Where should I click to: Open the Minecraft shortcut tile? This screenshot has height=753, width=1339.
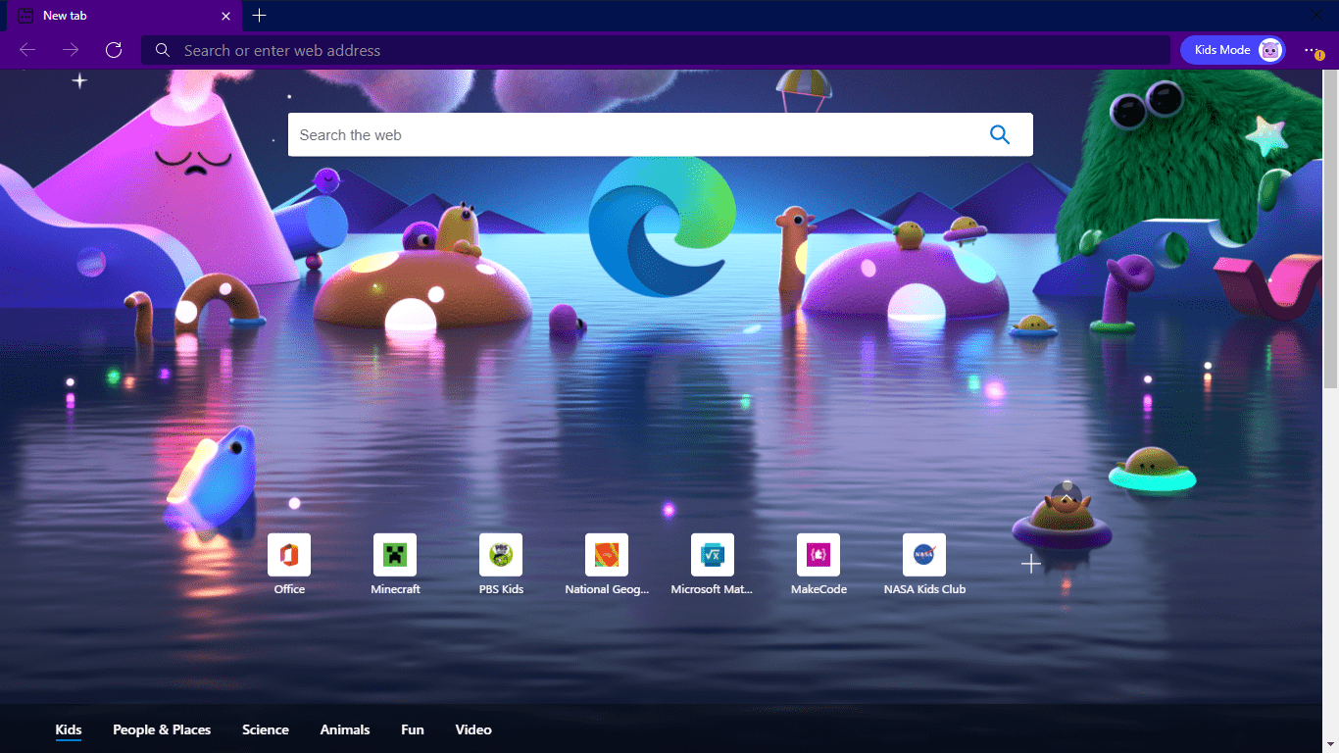(395, 554)
